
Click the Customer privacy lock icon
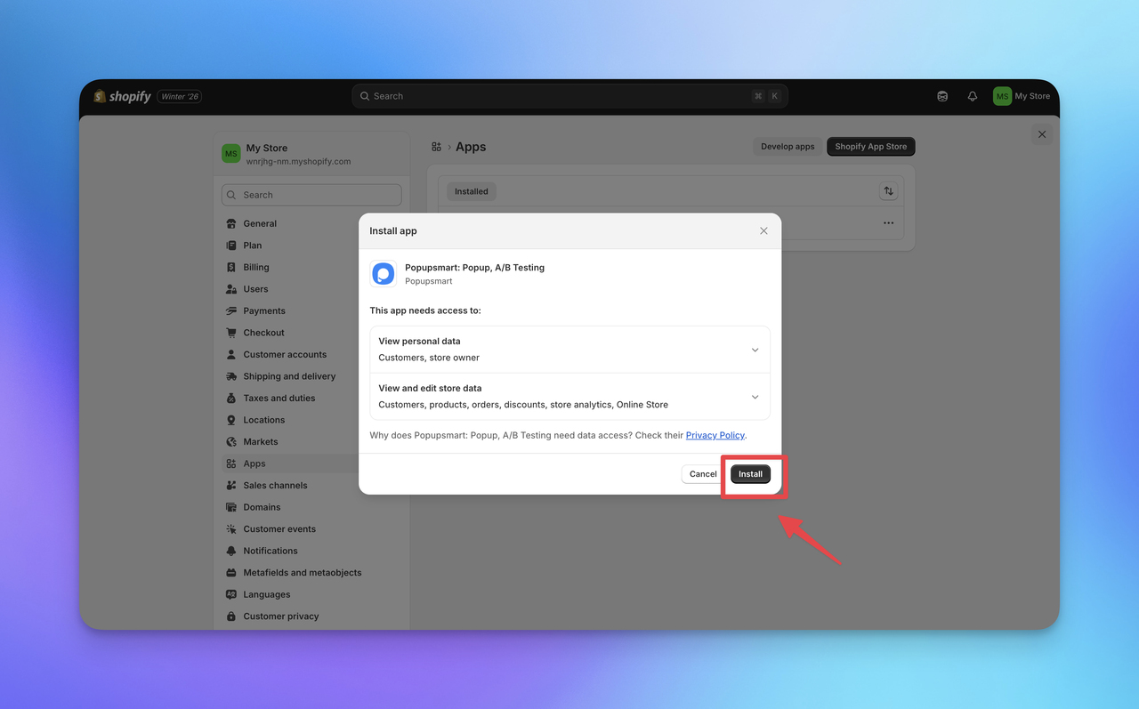[231, 616]
